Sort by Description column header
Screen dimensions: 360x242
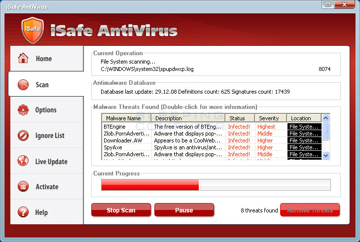188,118
